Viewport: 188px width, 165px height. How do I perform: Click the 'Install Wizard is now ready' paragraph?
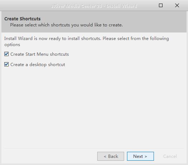pyautogui.click(x=86, y=41)
